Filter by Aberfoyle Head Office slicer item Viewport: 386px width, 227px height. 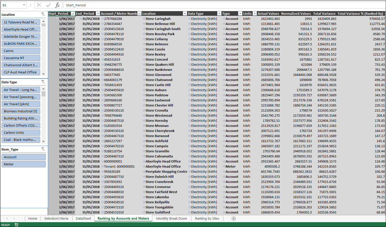pyautogui.click(x=21, y=29)
